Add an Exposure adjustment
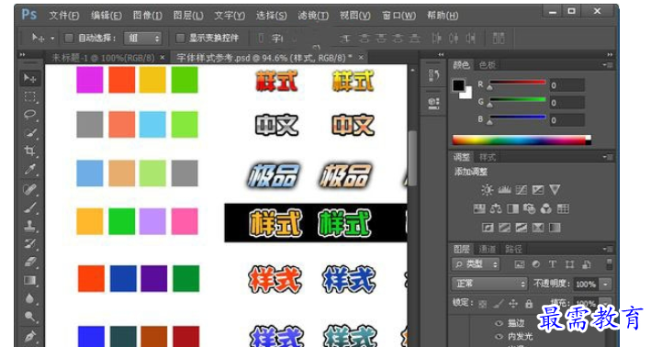 pos(538,190)
